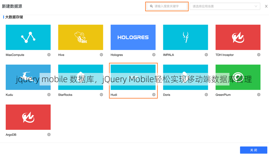Viewport: 269px width, 154px height.
Task: Click the hexagon icon beside Hologres
Action: [x=154, y=55]
